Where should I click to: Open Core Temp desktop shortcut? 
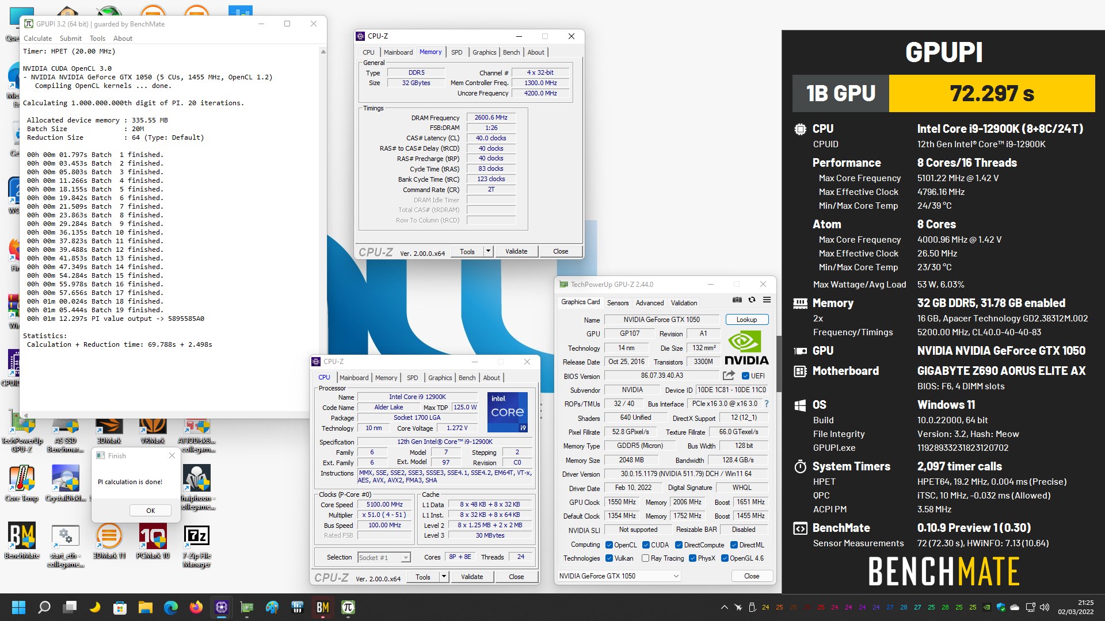[22, 483]
